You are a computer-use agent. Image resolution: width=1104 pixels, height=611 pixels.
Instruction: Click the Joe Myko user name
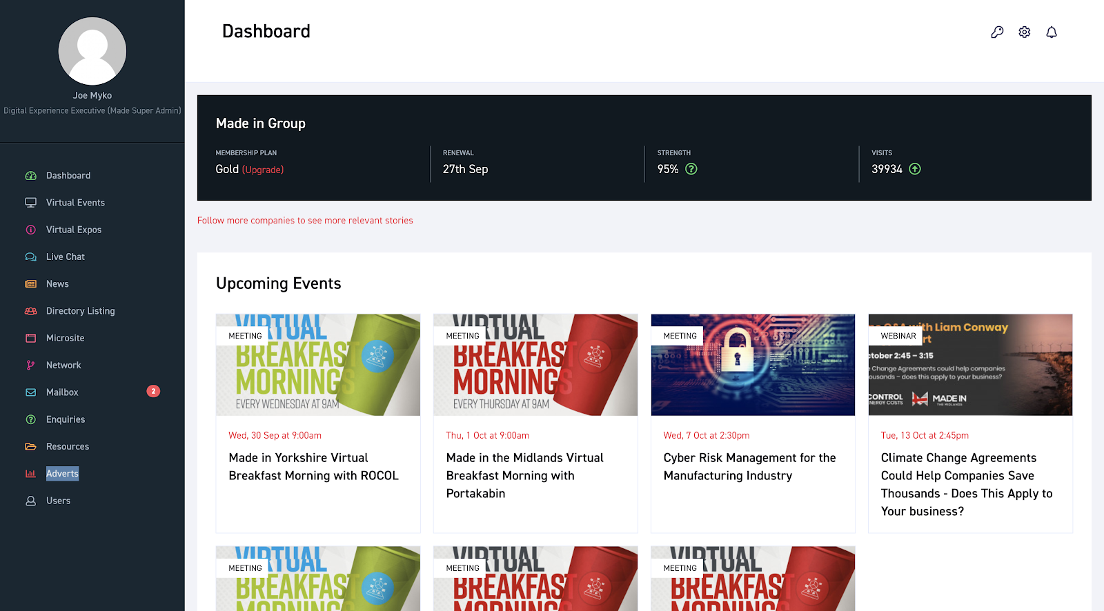click(92, 95)
